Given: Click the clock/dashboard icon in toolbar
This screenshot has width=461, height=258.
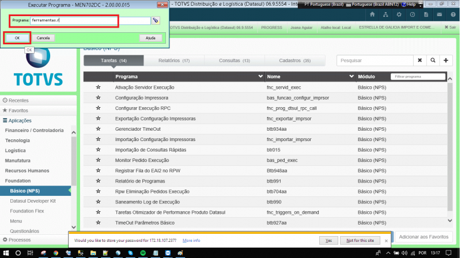Looking at the screenshot, I should coord(413,14).
